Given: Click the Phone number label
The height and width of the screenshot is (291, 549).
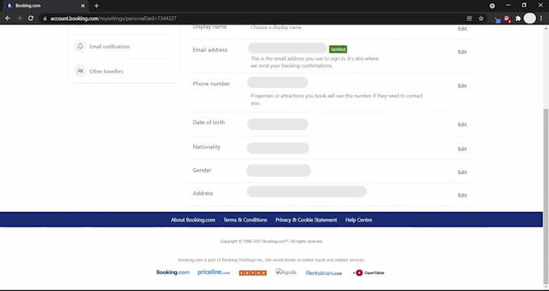Looking at the screenshot, I should 212,84.
